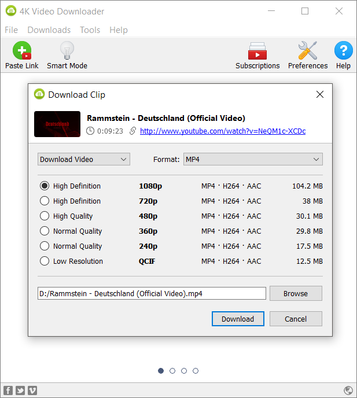Click the 29.8 MB file size
357x398 pixels.
(x=309, y=231)
